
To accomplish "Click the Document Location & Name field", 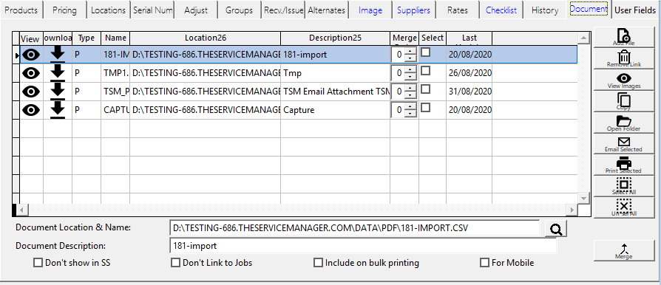I will pos(354,228).
